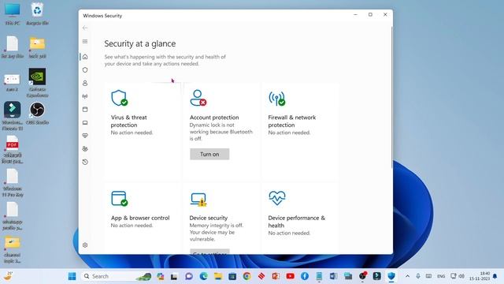Open File Explorer from taskbar
504x284 pixels.
click(x=218, y=276)
